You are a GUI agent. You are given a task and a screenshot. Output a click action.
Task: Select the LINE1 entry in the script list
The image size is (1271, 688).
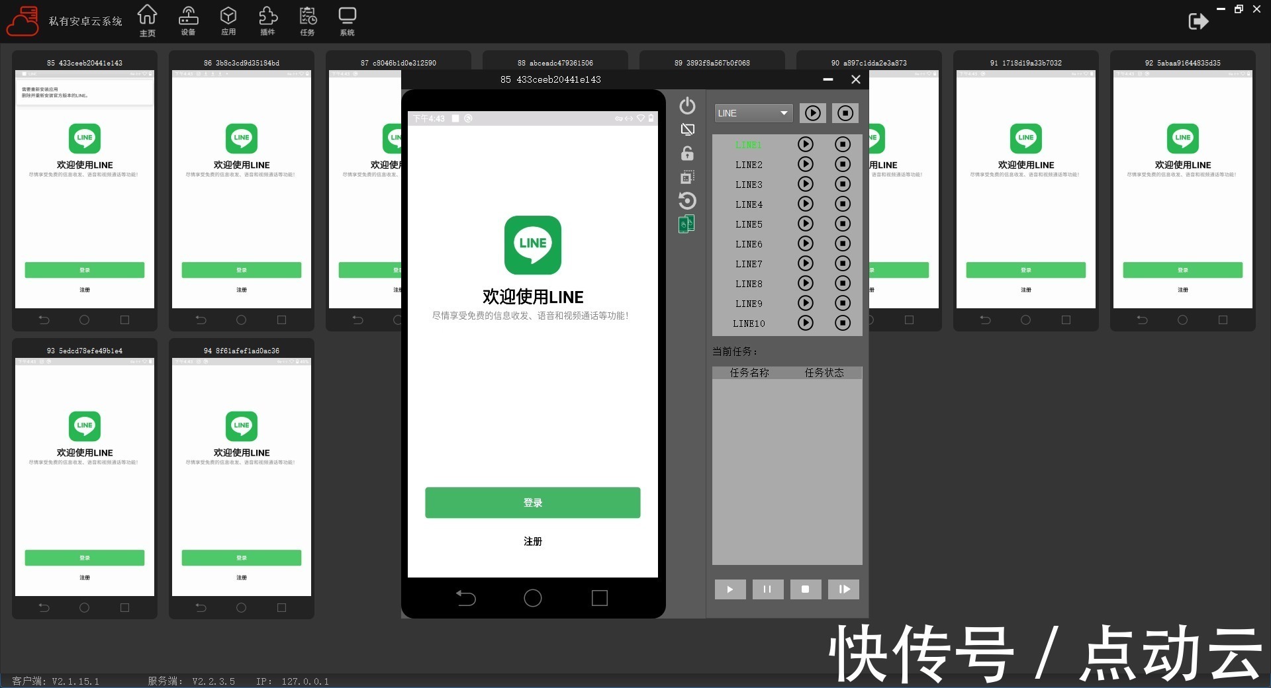[x=749, y=145]
